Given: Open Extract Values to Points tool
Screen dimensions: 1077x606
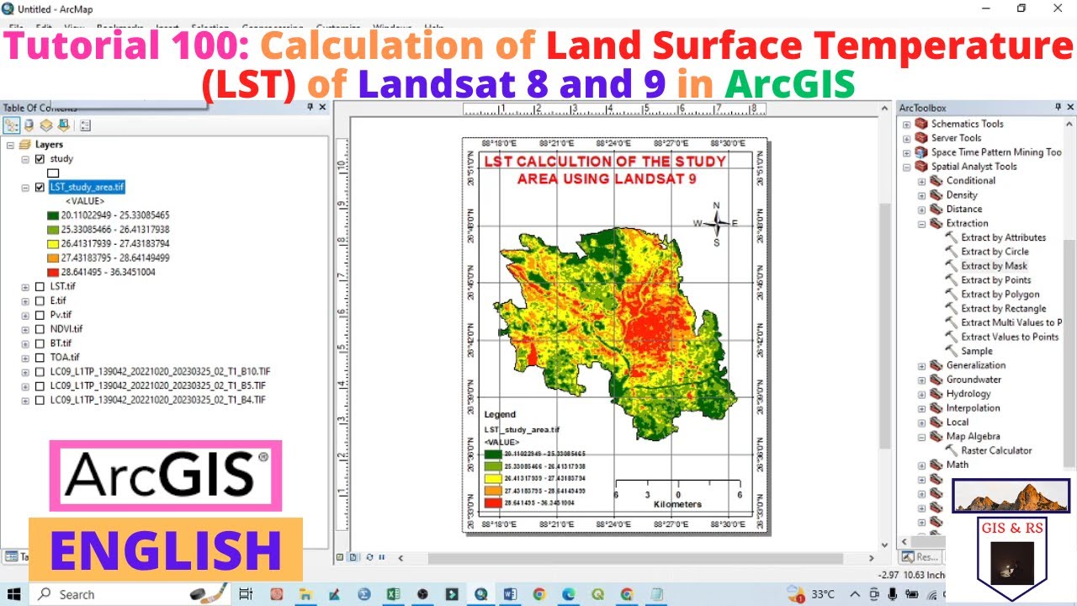Looking at the screenshot, I should [x=1010, y=337].
